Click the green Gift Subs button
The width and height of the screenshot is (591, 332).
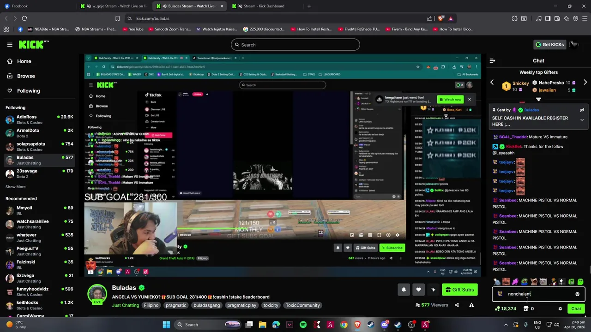pos(459,290)
